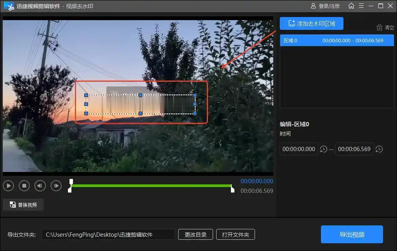The width and height of the screenshot is (397, 251).
Task: Click the Open Folder button
Action: click(236, 235)
